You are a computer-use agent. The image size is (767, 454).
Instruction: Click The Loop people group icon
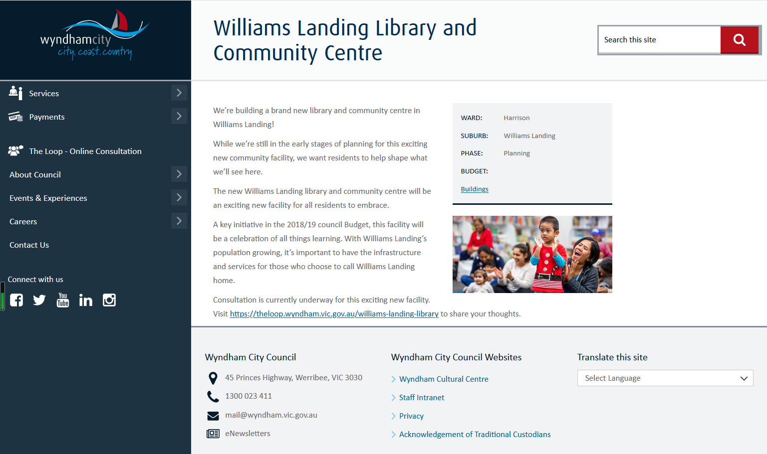[15, 151]
